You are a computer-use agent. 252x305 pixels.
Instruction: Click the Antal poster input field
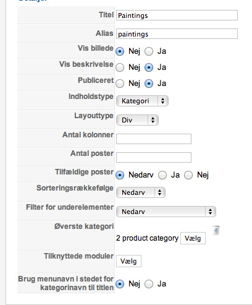(154, 157)
